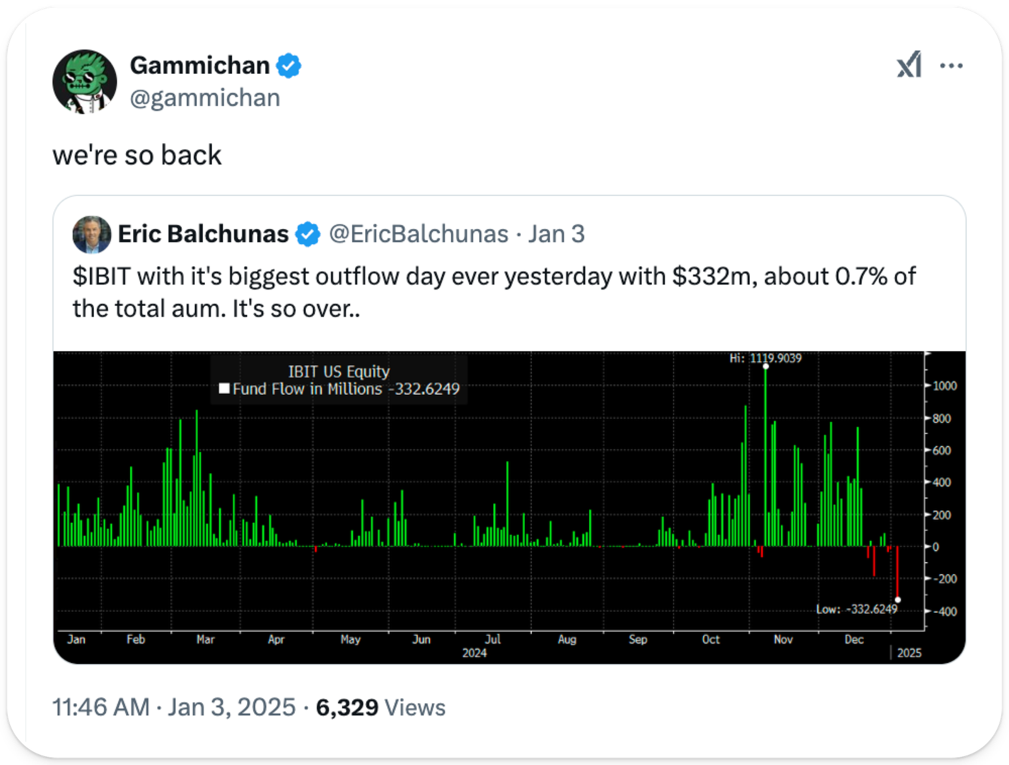Viewport: 1009px width, 765px height.
Task: Click the Low: -332.6249 marker dot
Action: 898,600
